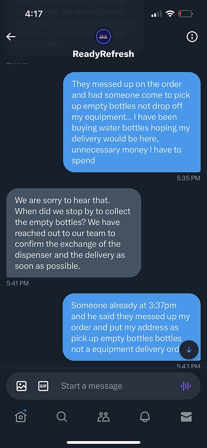Tap the 5:41 PM timestamp
The height and width of the screenshot is (448, 207).
point(18,283)
